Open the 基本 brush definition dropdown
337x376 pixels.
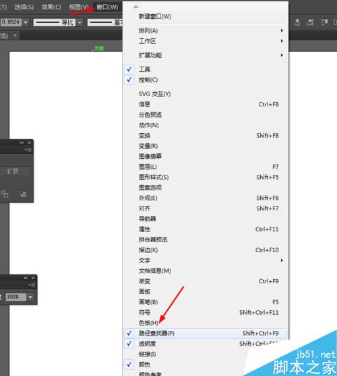[x=105, y=23]
